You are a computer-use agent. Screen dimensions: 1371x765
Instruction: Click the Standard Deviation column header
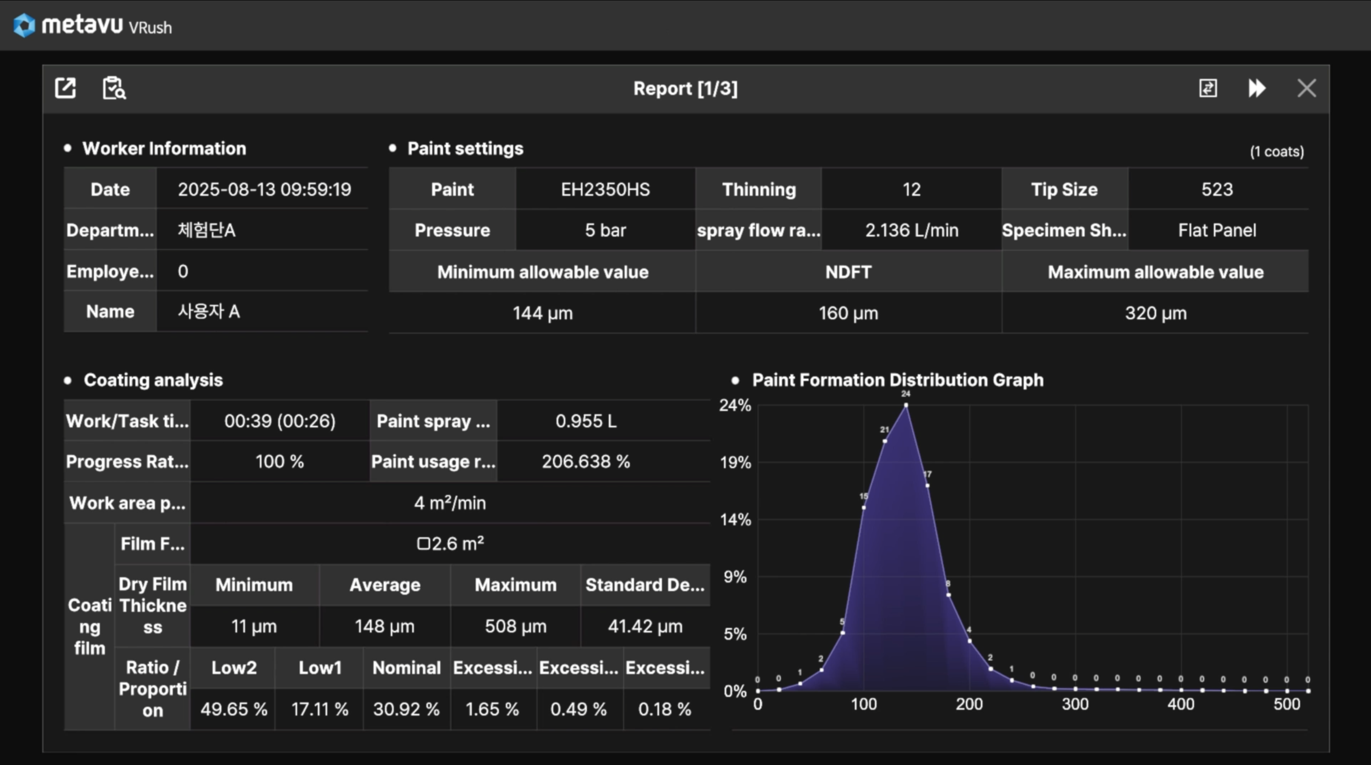point(644,585)
